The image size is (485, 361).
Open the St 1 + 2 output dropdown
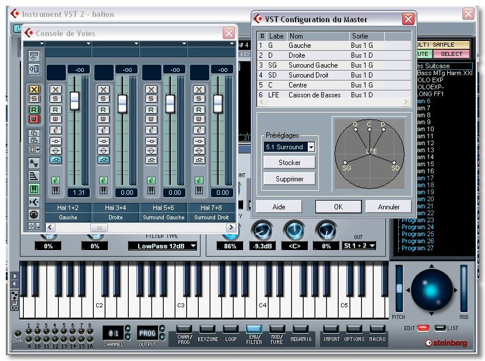[359, 246]
